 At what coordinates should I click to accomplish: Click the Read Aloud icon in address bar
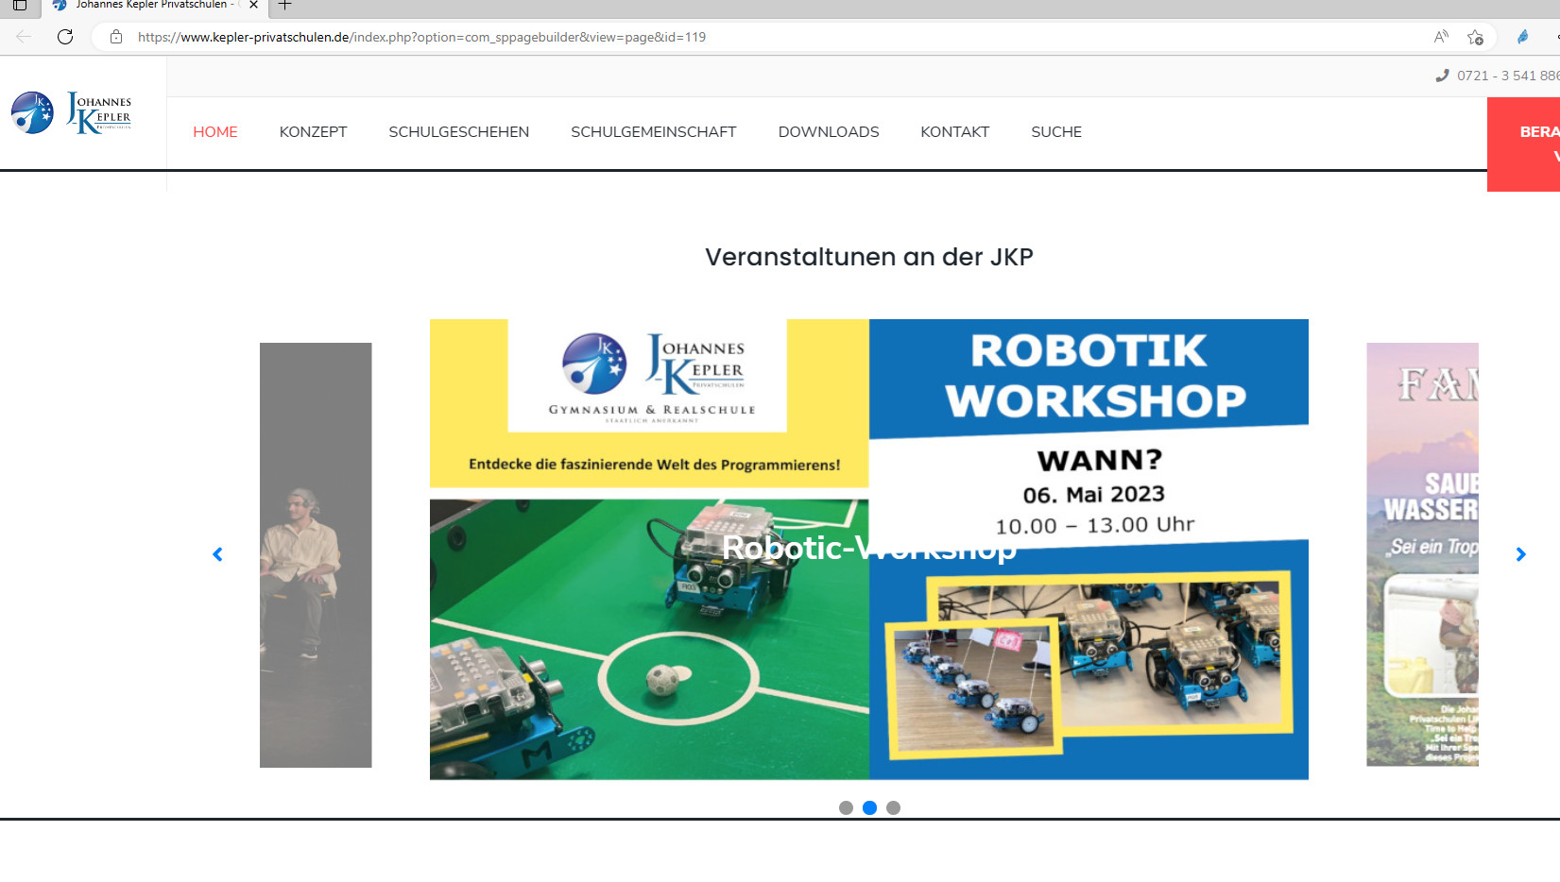[1440, 37]
